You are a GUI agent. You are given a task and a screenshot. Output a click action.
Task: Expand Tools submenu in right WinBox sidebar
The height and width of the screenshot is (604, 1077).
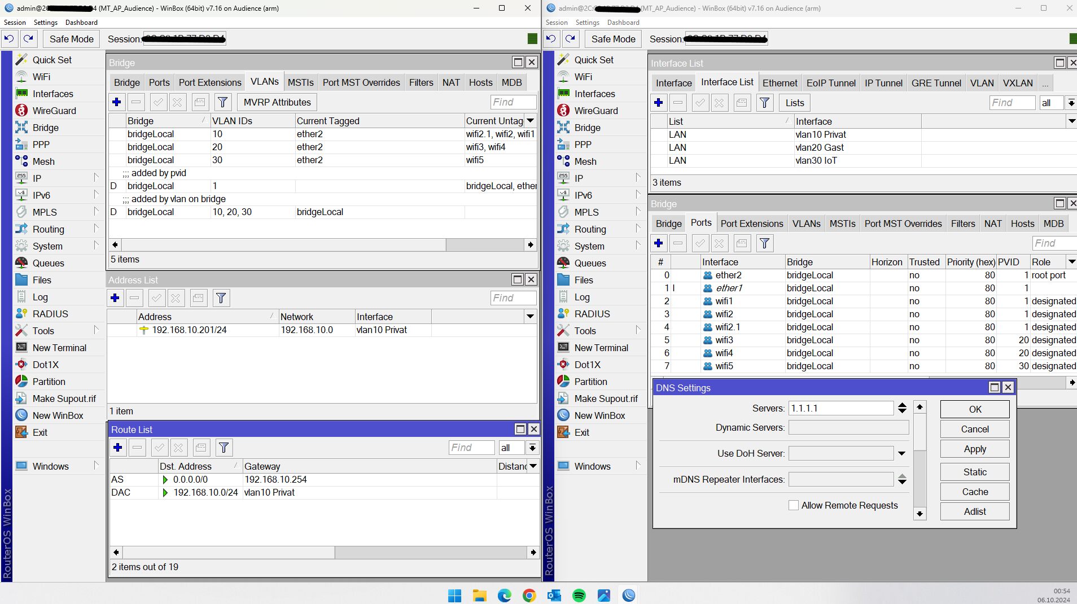point(638,331)
